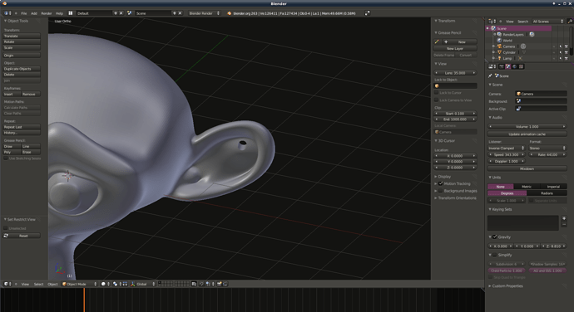Open viewport shading sphere selector
The height and width of the screenshot is (312, 574).
[105, 284]
